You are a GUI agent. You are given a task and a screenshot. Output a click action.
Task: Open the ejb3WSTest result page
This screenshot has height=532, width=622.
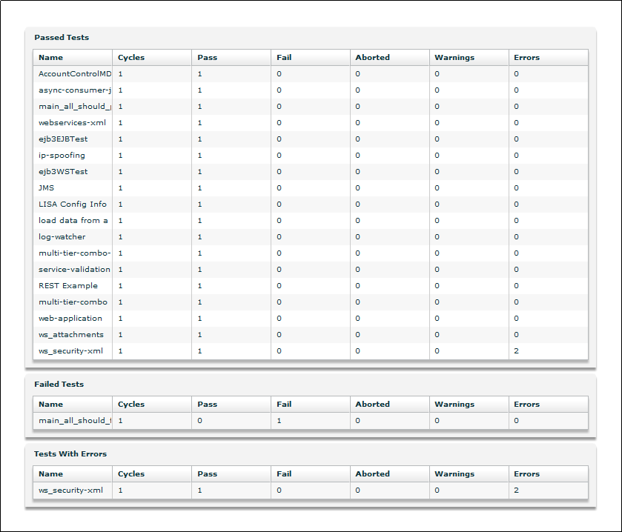point(62,171)
